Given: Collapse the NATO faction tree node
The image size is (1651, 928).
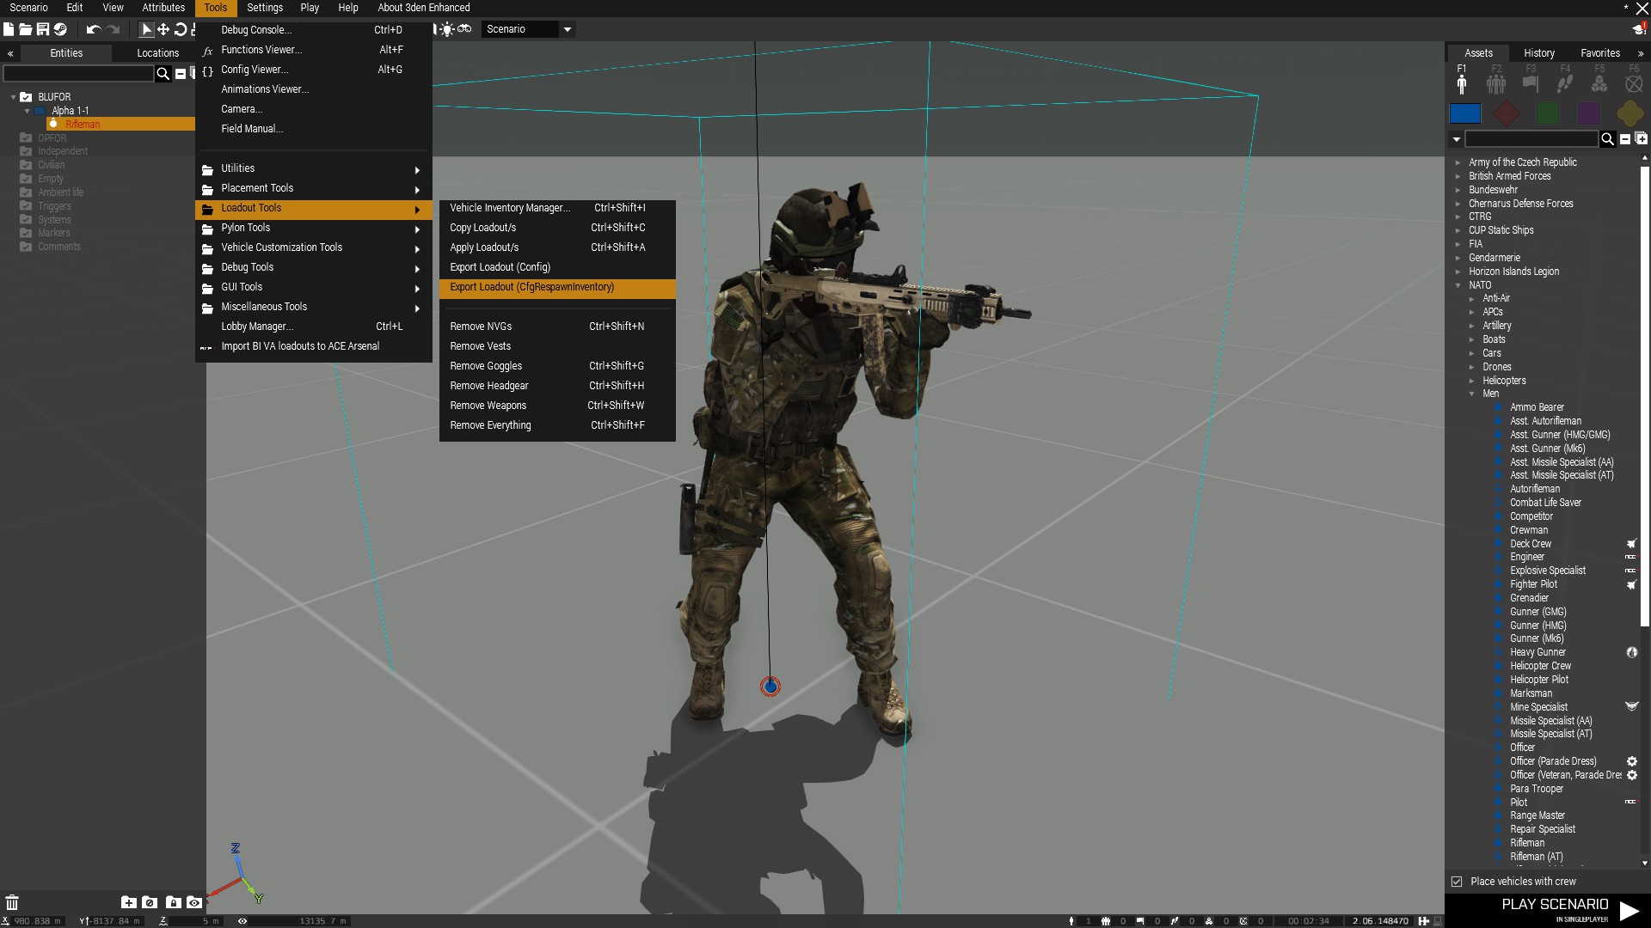Looking at the screenshot, I should (x=1458, y=285).
